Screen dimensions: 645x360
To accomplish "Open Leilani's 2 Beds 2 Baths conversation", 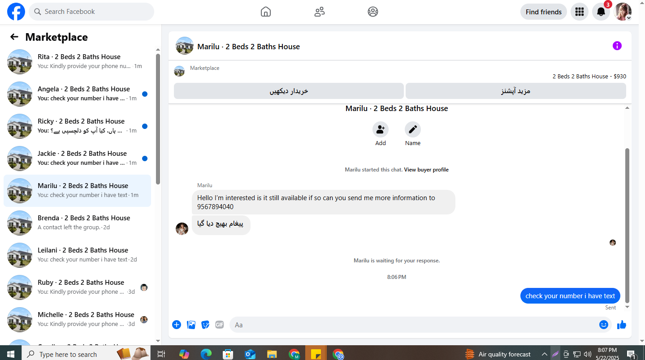I will 77,255.
